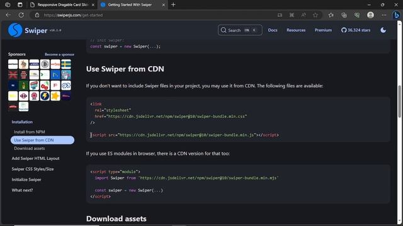Go back with browser back arrow
Viewport: 403px width, 226px height.
pyautogui.click(x=8, y=15)
